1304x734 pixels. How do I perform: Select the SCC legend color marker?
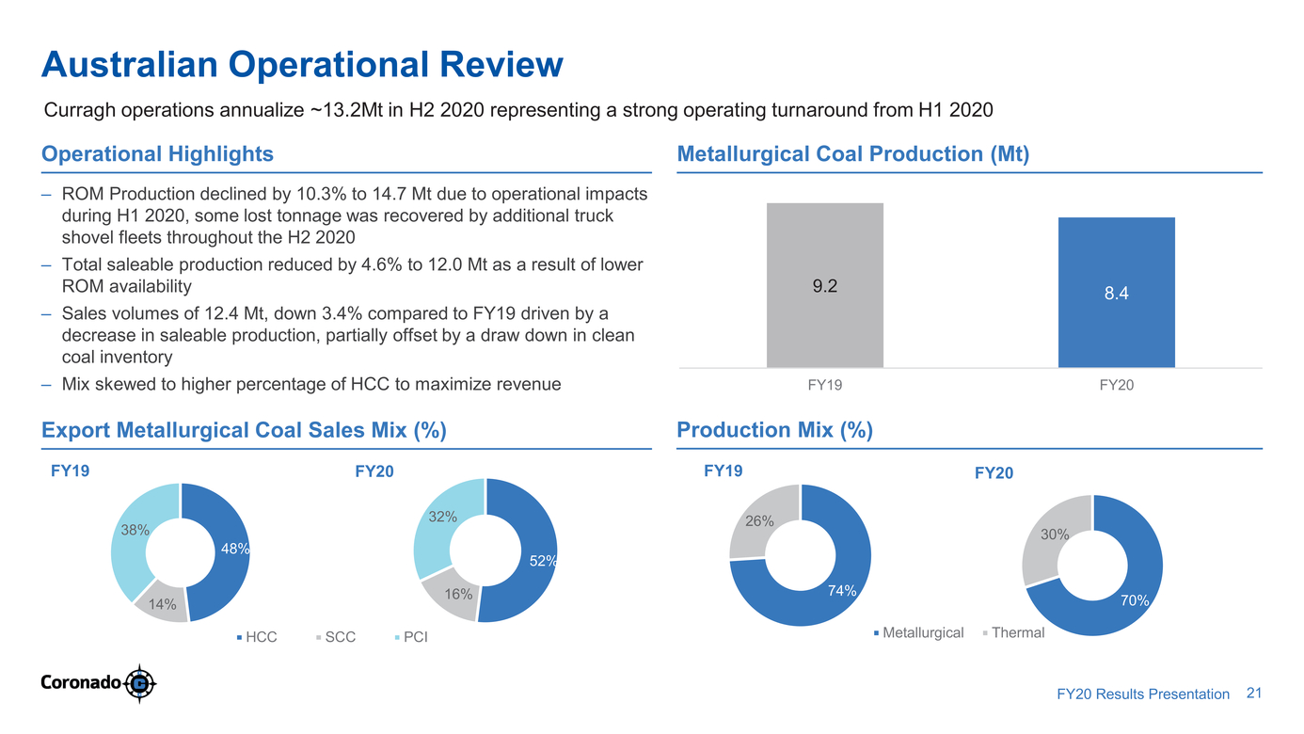[x=319, y=638]
